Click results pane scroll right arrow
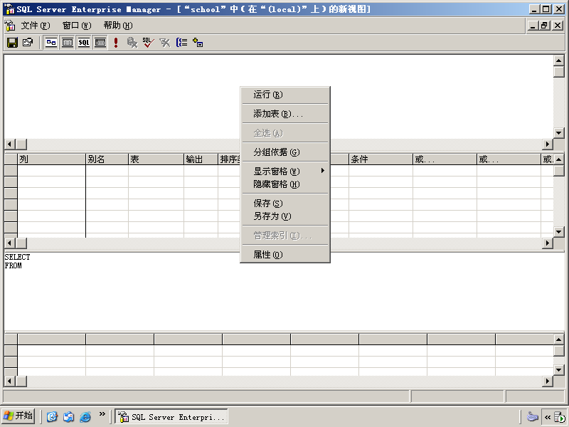Viewport: 569px width, 427px height. coord(548,381)
